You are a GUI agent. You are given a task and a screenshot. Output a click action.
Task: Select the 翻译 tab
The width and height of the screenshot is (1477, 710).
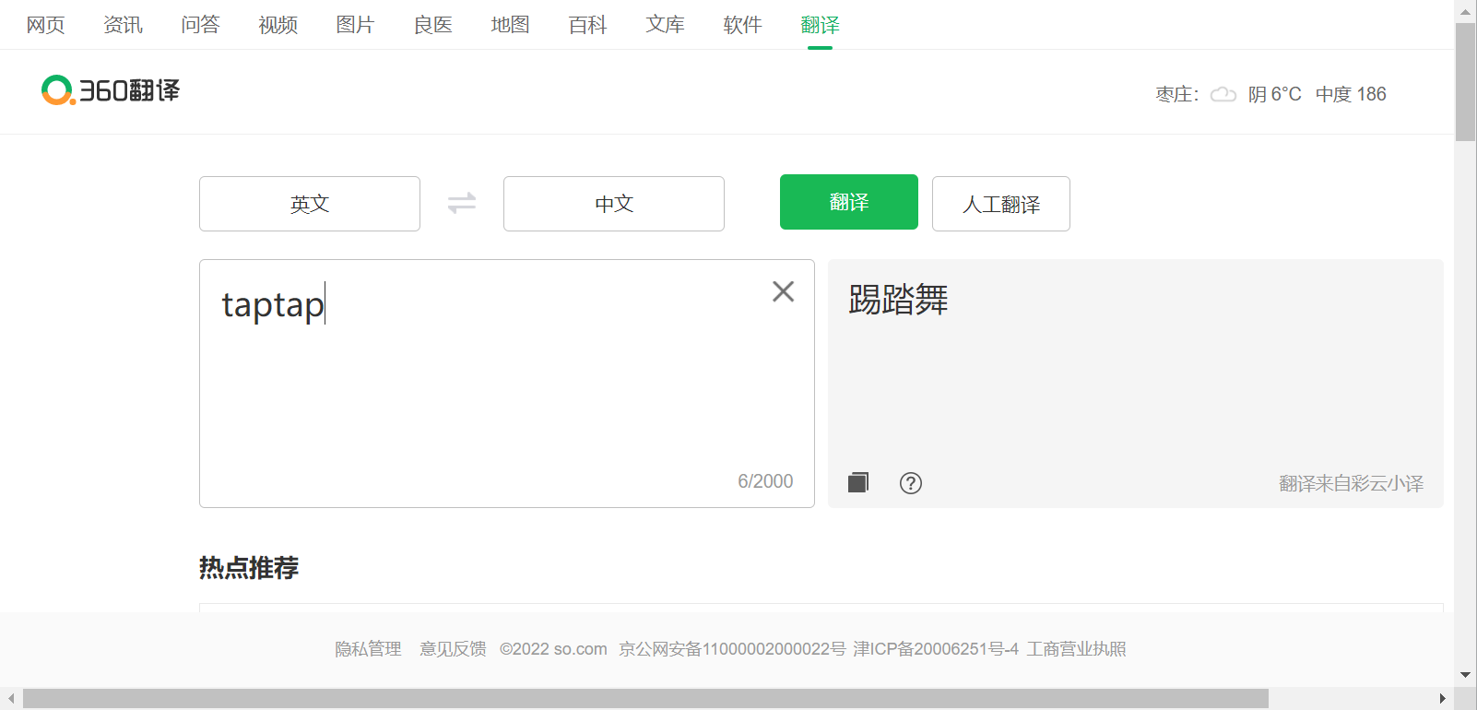click(820, 25)
